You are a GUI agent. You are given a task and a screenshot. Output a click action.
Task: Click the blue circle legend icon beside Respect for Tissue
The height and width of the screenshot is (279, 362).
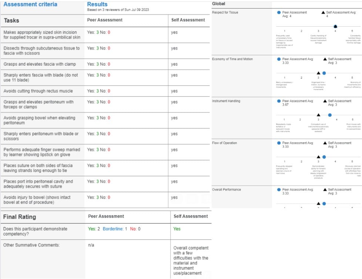point(279,12)
